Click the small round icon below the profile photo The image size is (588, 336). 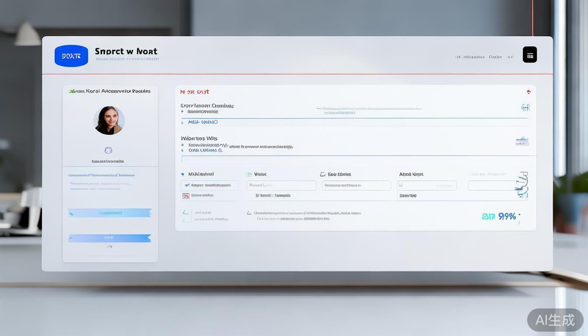pyautogui.click(x=108, y=150)
